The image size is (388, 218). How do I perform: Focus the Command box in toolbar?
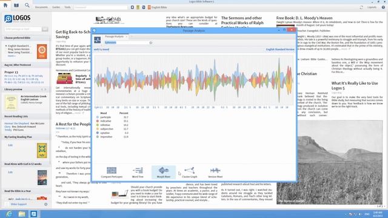pos(101,7)
